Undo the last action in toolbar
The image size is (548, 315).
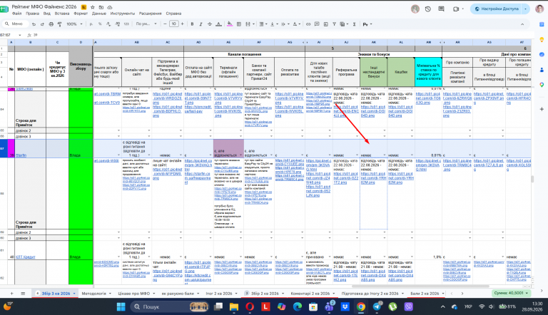pos(34,24)
